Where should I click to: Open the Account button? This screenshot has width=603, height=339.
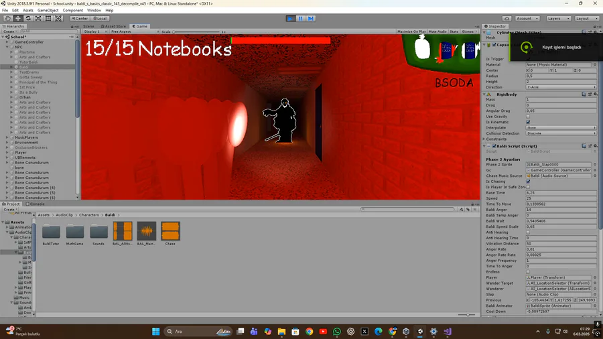527,19
